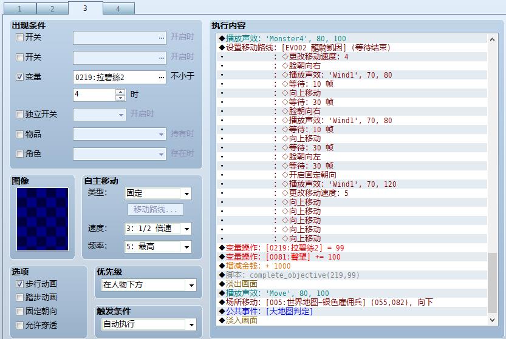
Task: Select the 场所移动 世界地图-银色雇佣兵 line
Action: pyautogui.click(x=352, y=302)
